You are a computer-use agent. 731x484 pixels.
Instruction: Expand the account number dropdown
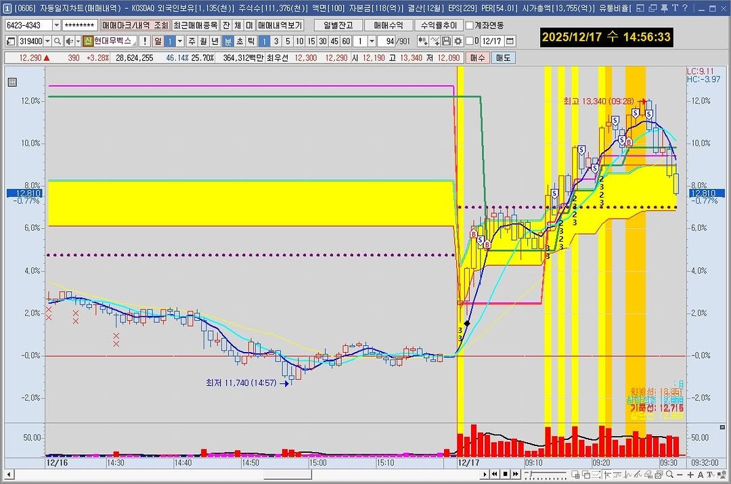click(56, 25)
